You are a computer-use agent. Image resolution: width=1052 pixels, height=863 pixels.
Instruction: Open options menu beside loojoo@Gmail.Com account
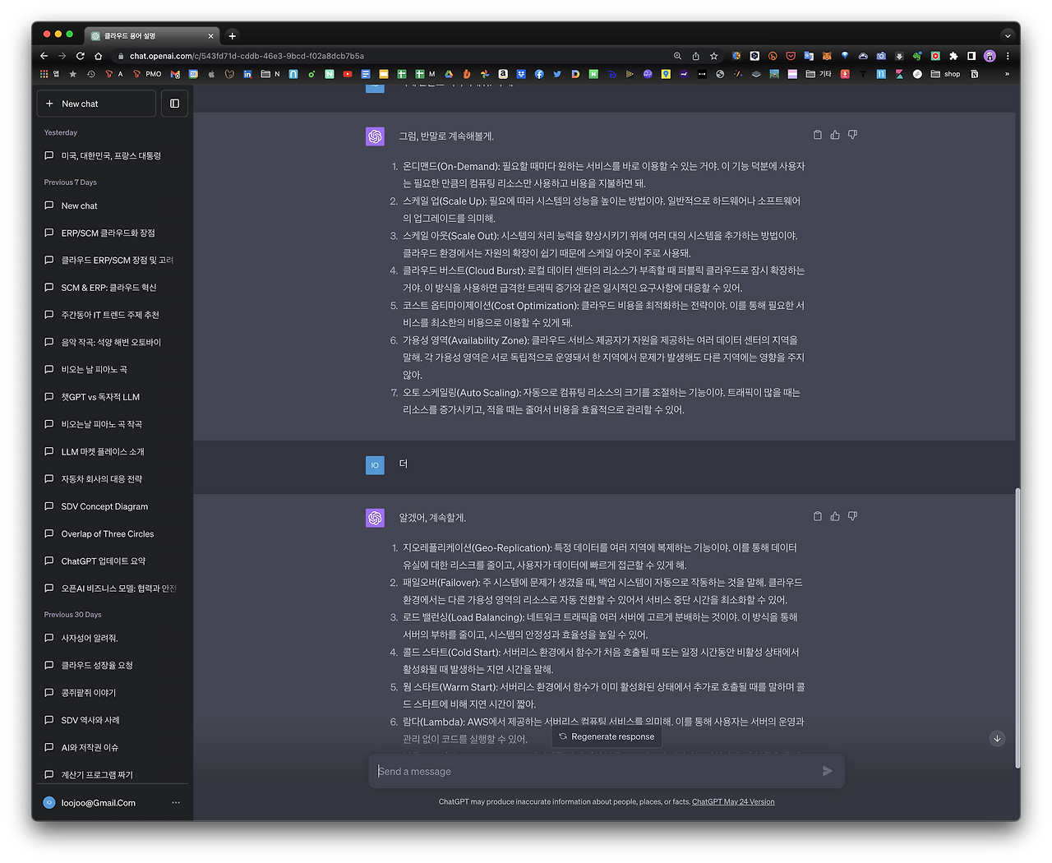coord(175,802)
